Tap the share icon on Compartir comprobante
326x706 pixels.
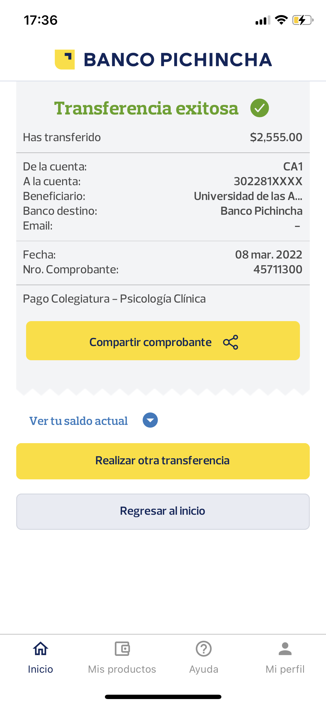(x=231, y=342)
